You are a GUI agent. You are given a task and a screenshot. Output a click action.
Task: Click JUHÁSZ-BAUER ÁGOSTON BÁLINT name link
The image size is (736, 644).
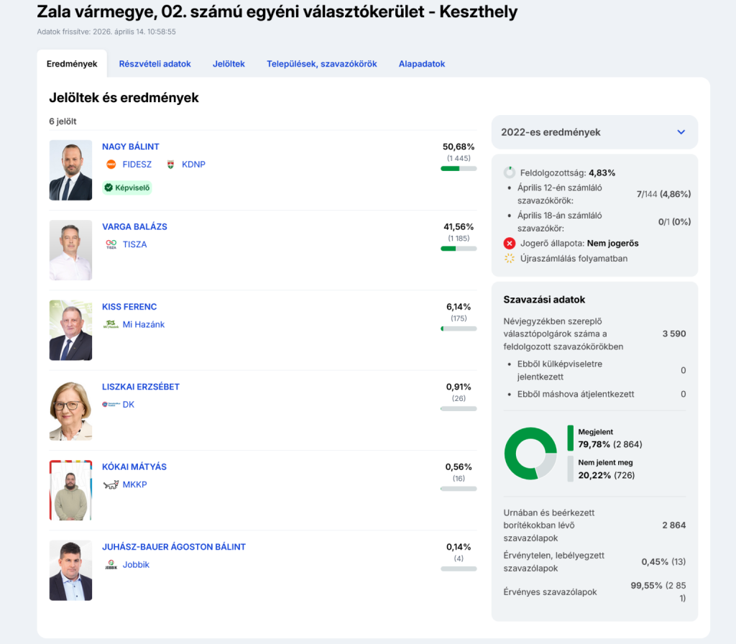(x=174, y=547)
